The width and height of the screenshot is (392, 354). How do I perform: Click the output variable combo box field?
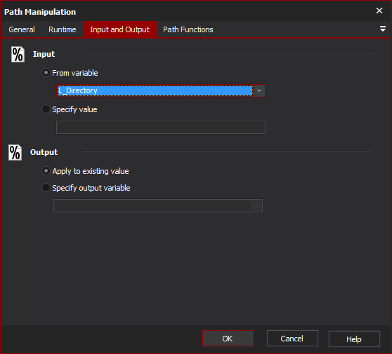(x=158, y=206)
